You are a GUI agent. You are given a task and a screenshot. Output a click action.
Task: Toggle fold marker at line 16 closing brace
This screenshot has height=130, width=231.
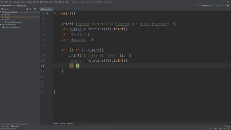click(x=52, y=92)
